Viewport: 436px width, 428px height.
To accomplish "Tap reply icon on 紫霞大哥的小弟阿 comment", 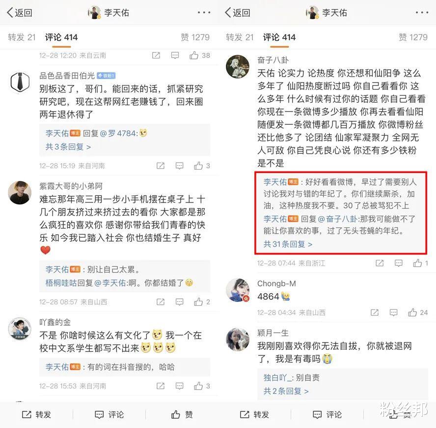I will point(179,302).
